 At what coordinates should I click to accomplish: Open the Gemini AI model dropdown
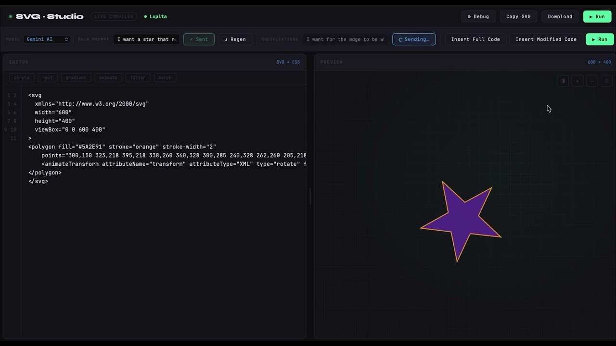click(47, 39)
